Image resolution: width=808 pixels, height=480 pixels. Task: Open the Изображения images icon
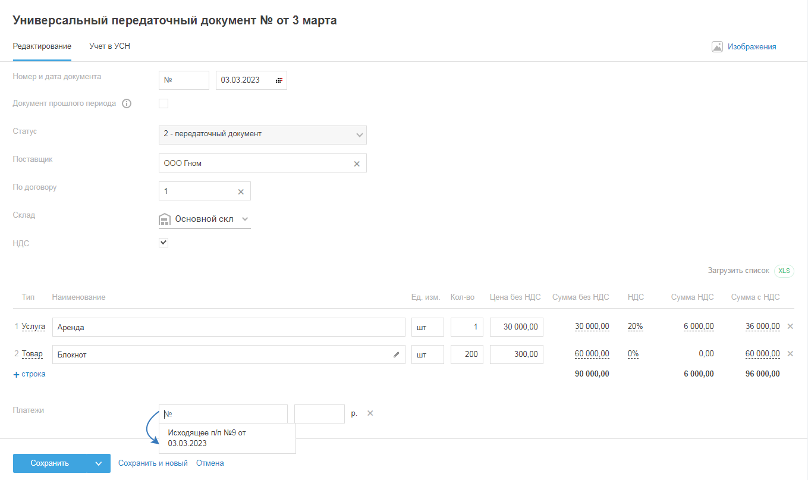pos(717,46)
